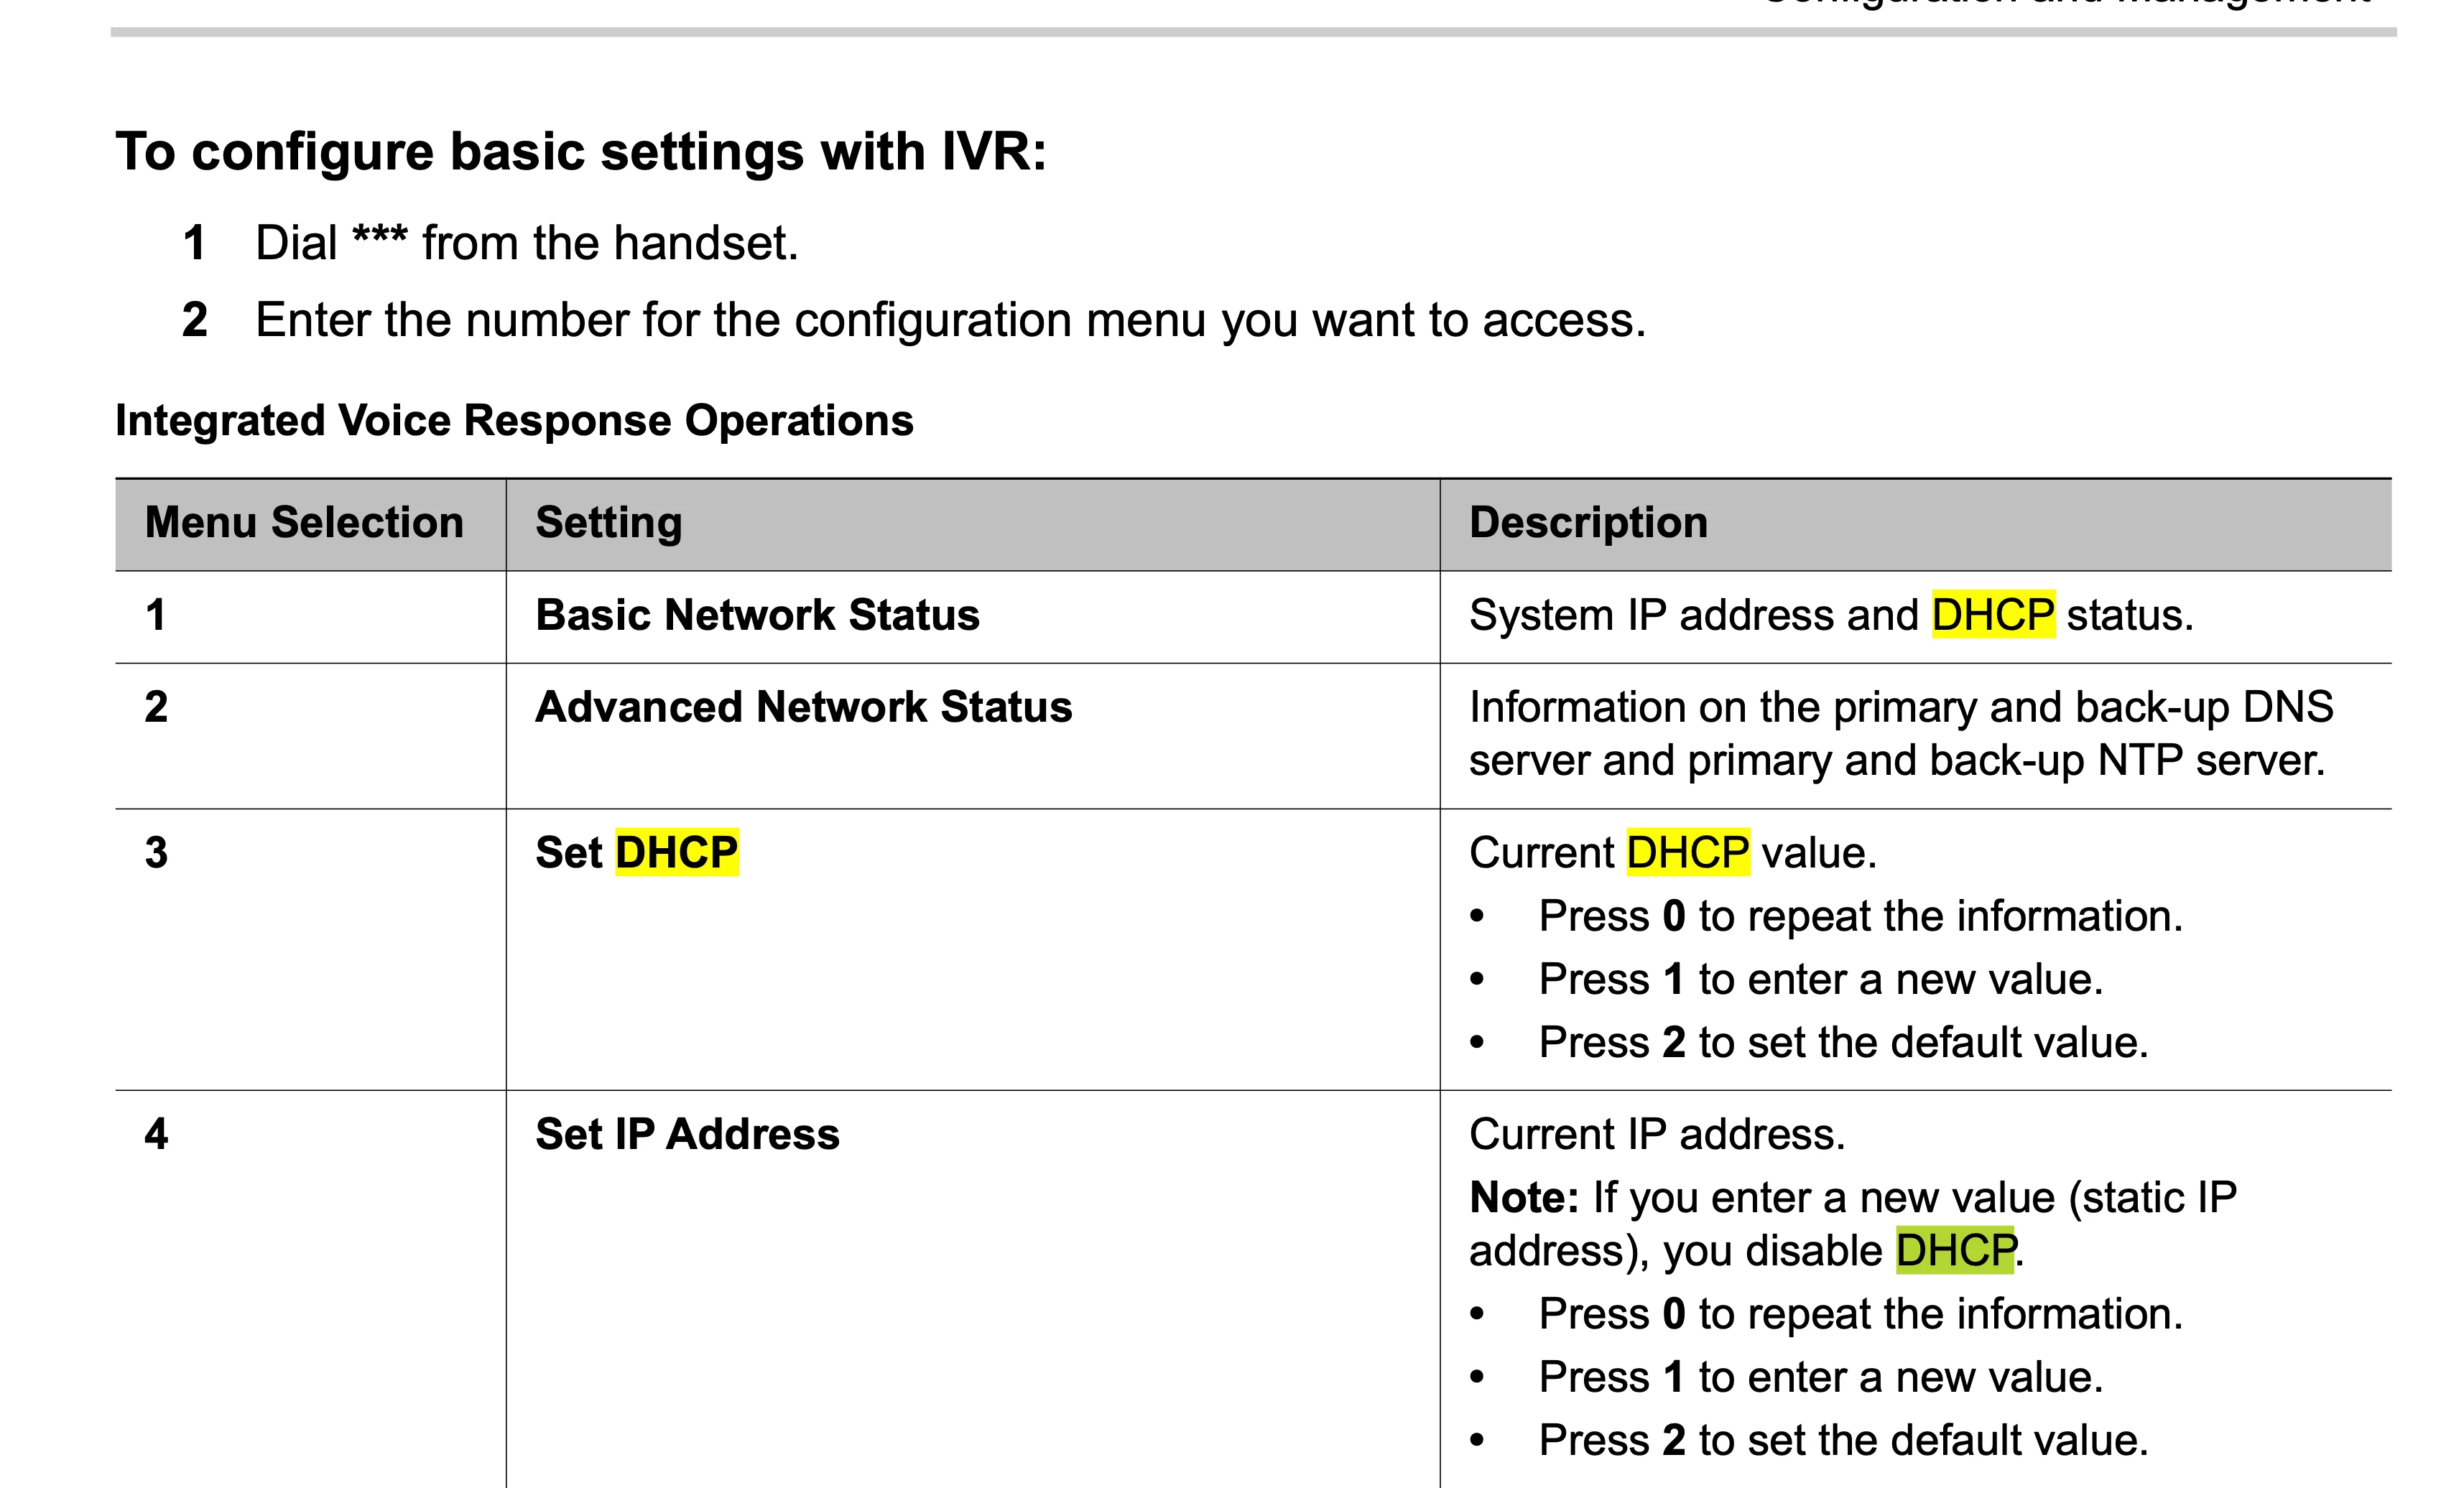
Task: Click menu selection number 2 in table
Action: point(156,707)
